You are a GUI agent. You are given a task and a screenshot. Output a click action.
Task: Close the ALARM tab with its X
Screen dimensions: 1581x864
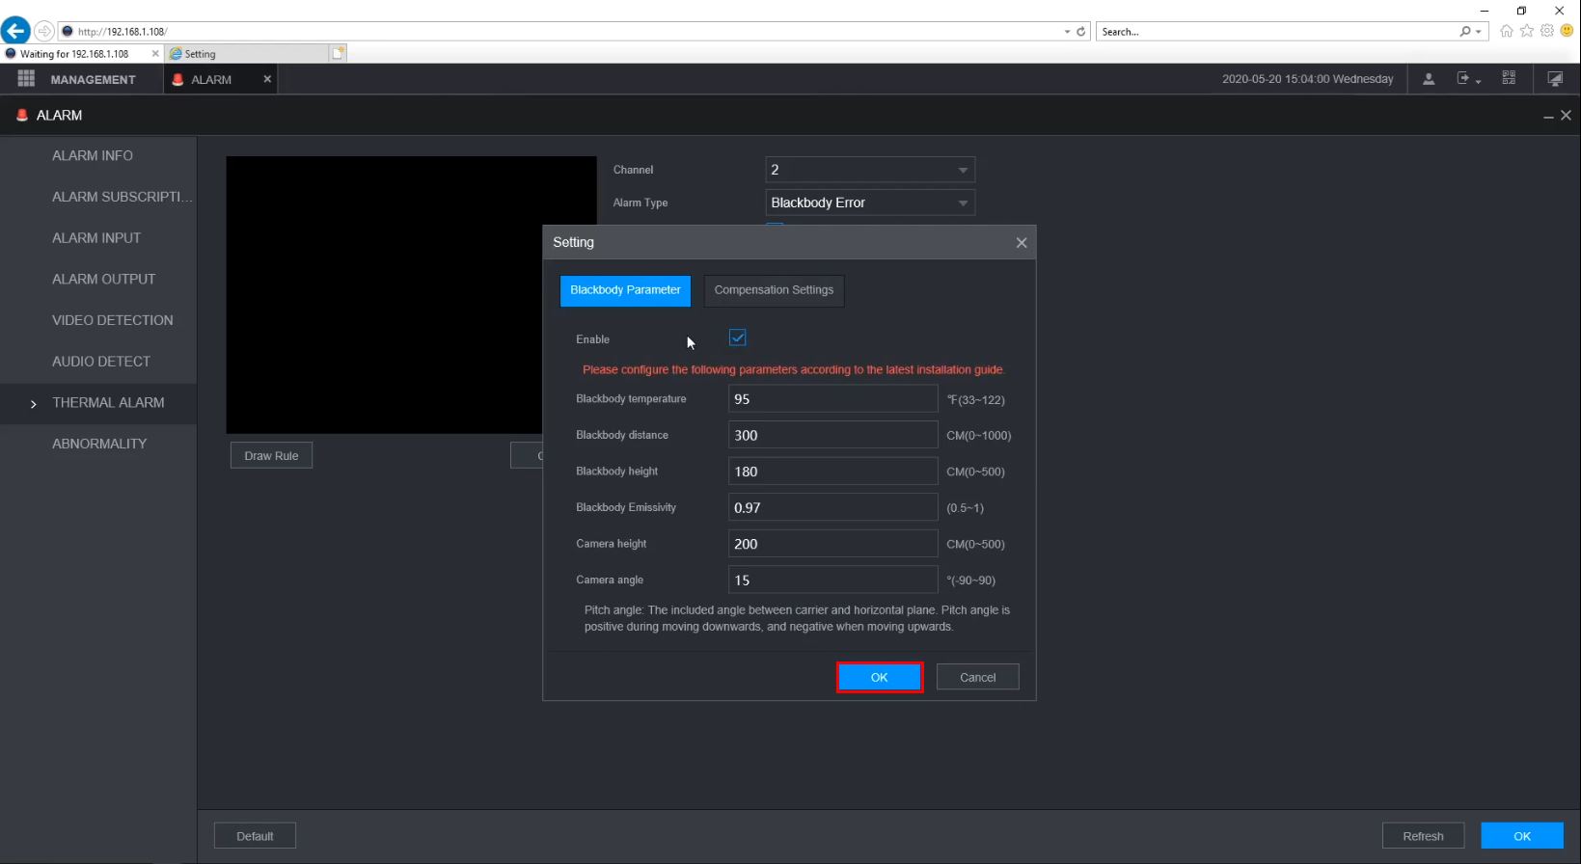click(267, 79)
